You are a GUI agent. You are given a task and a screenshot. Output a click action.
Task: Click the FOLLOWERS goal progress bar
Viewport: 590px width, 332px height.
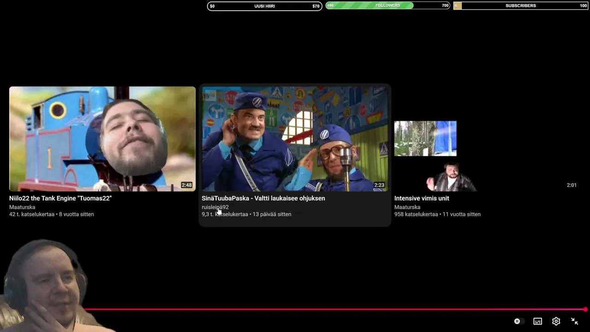pyautogui.click(x=388, y=6)
